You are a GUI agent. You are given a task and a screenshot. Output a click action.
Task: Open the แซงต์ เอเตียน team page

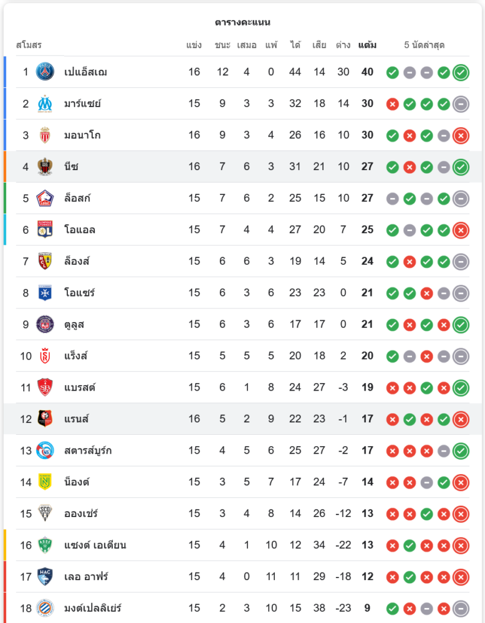point(95,545)
